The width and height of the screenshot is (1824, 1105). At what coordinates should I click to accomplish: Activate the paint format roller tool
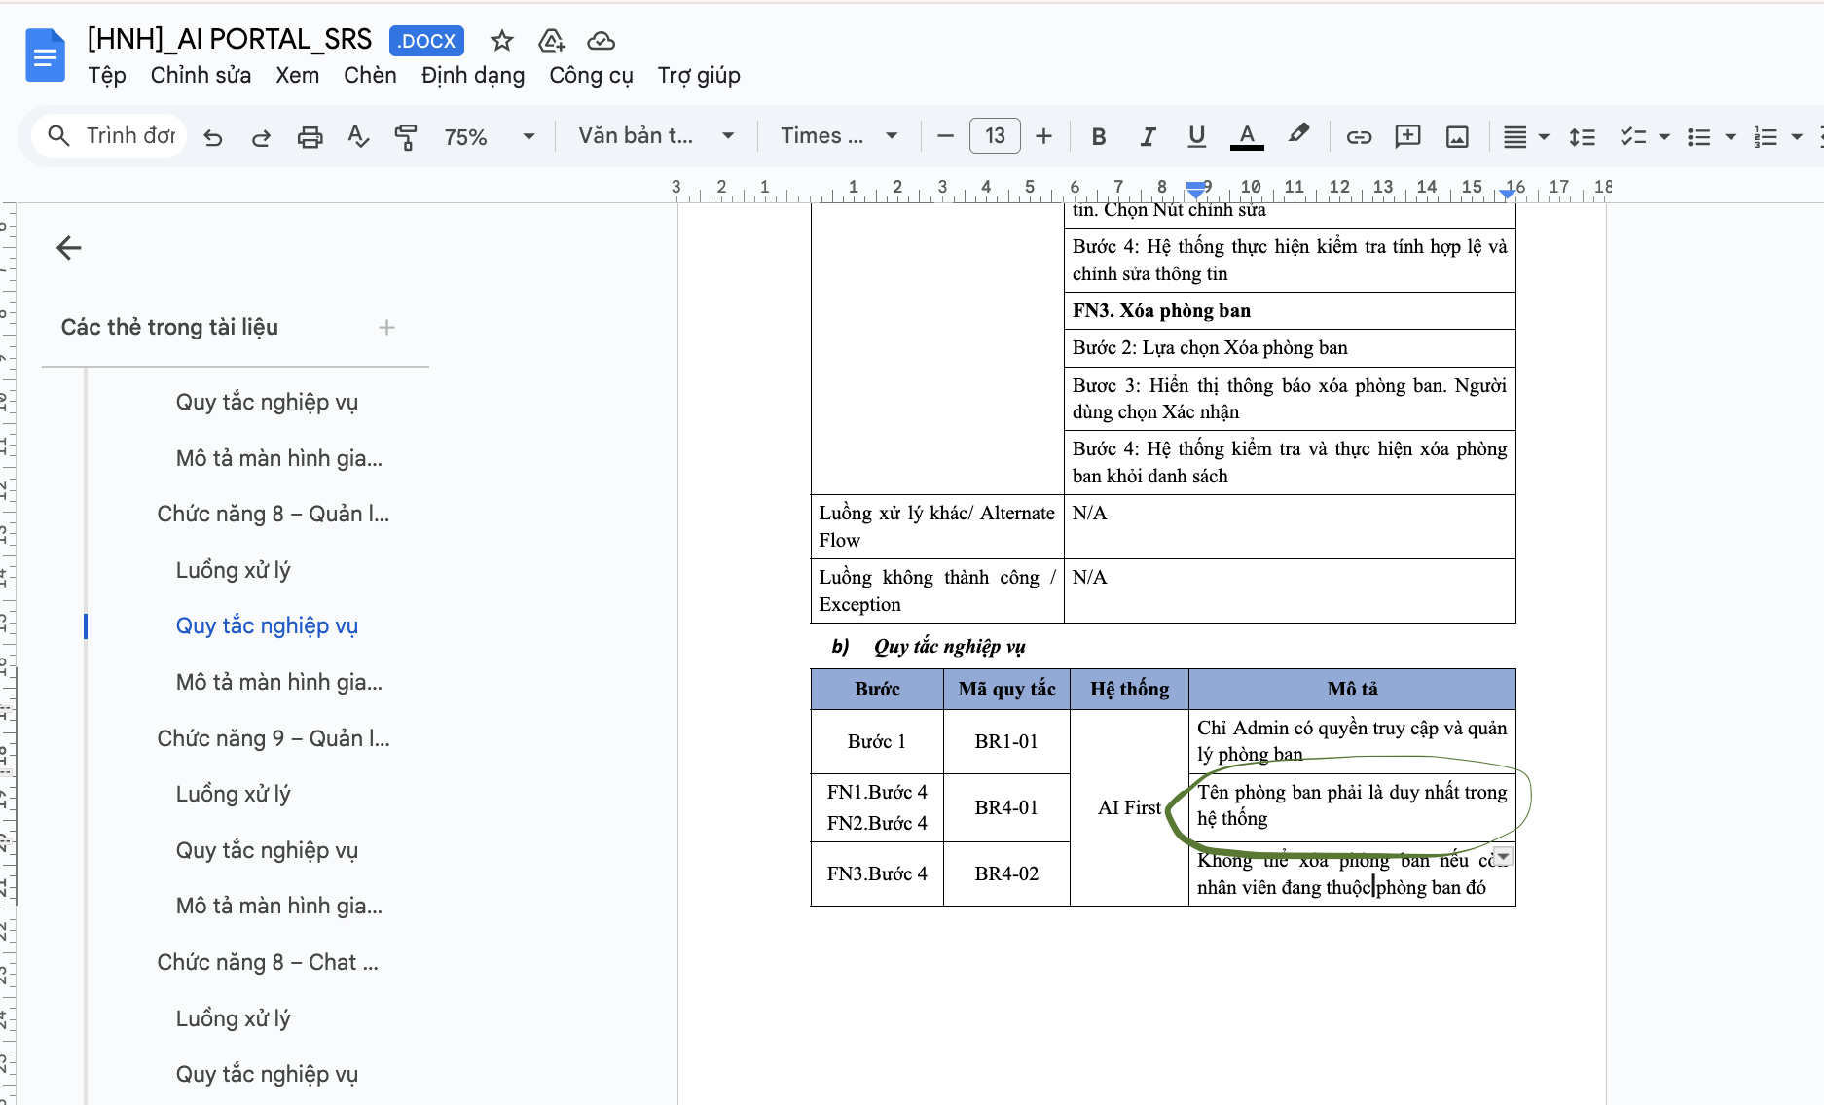pyautogui.click(x=405, y=137)
